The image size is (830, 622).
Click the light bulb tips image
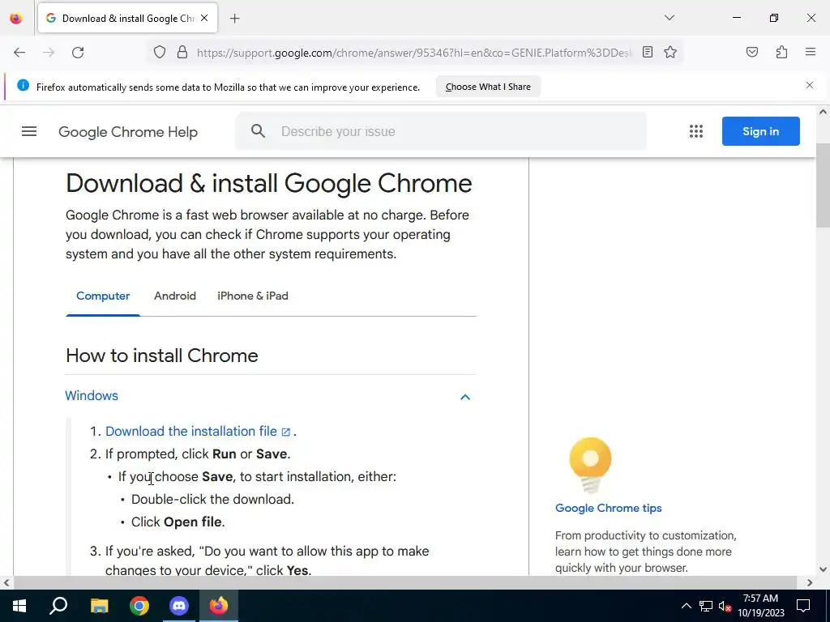coord(590,466)
